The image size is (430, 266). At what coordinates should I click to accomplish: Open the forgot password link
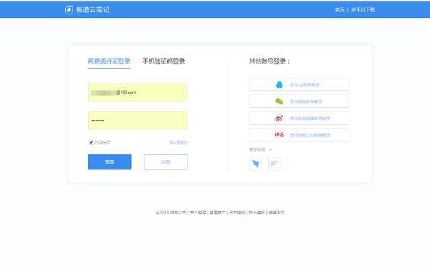(178, 143)
